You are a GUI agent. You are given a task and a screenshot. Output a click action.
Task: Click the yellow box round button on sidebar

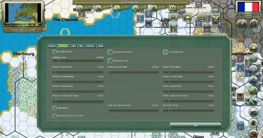coord(253,112)
